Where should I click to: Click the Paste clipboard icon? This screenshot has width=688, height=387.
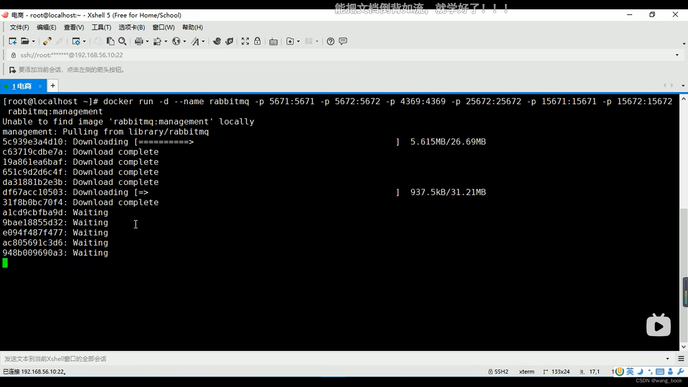click(x=110, y=42)
